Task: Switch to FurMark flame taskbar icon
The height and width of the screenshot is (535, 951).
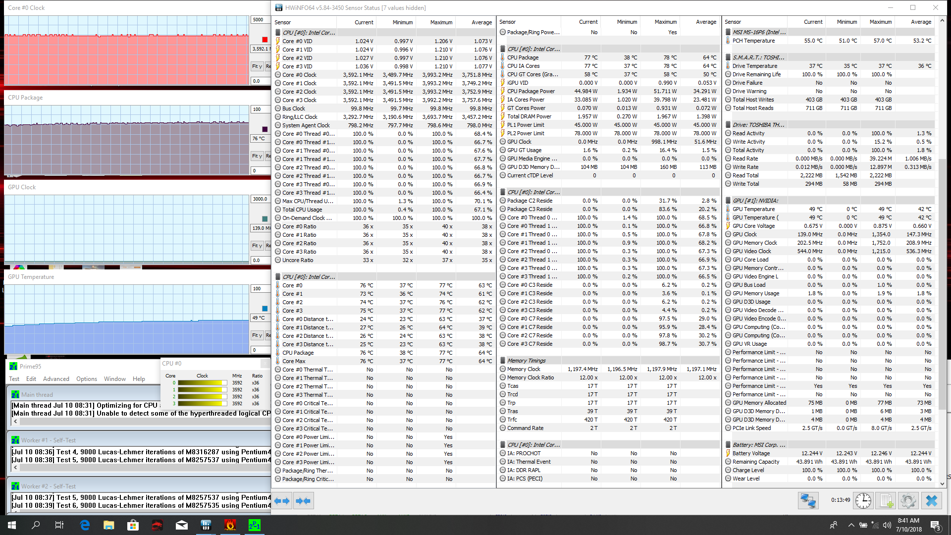Action: [230, 525]
